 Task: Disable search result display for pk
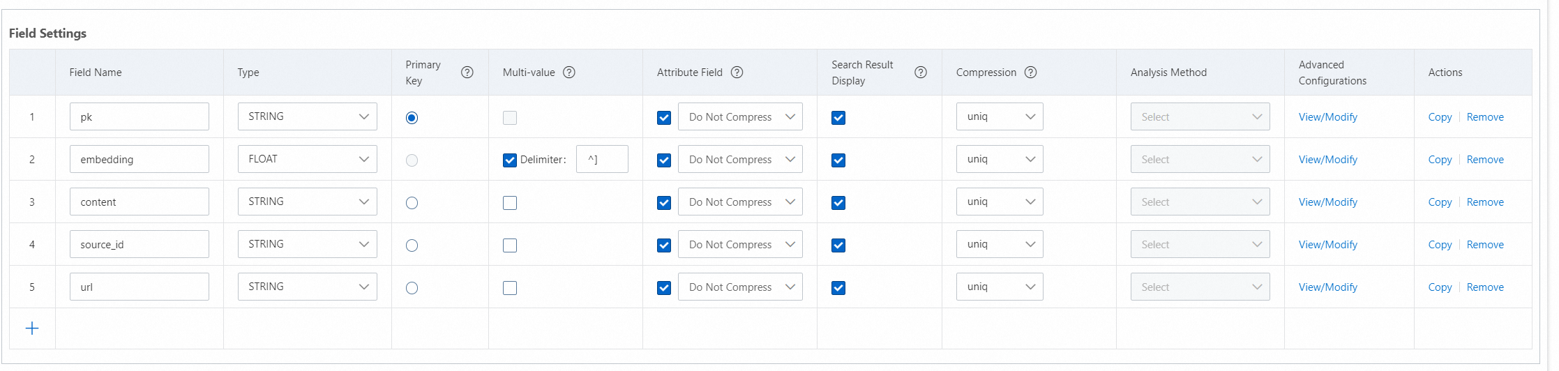(x=838, y=118)
